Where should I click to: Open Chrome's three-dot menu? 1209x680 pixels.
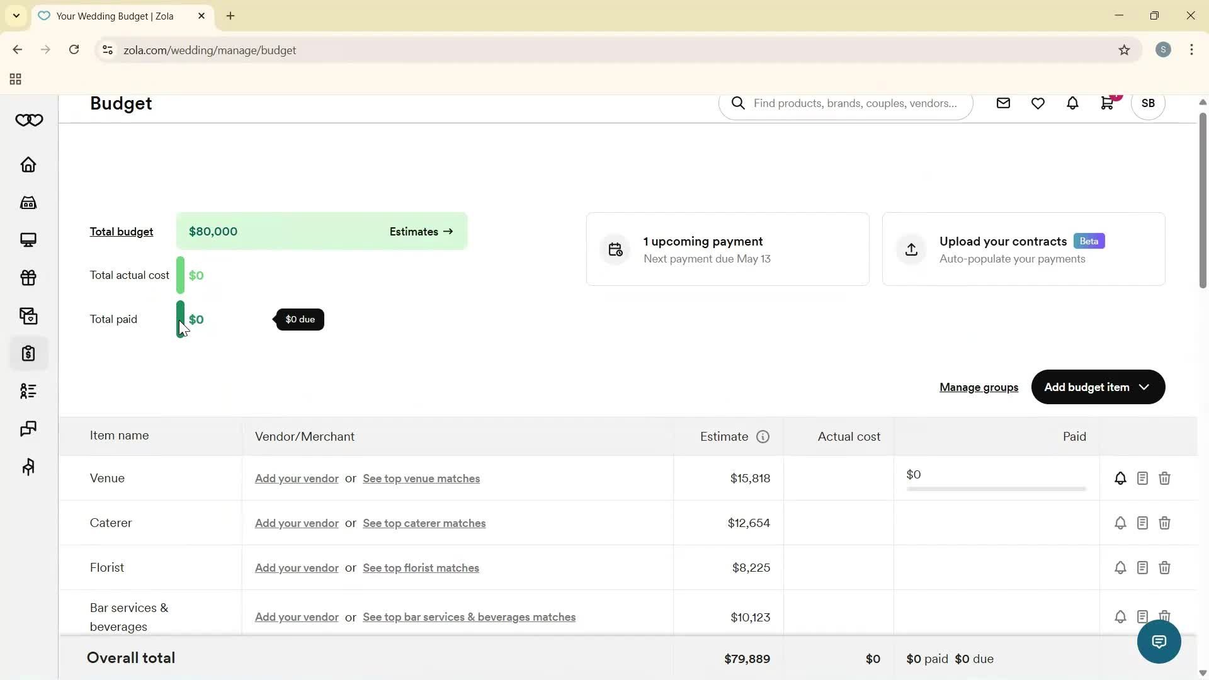click(1192, 50)
